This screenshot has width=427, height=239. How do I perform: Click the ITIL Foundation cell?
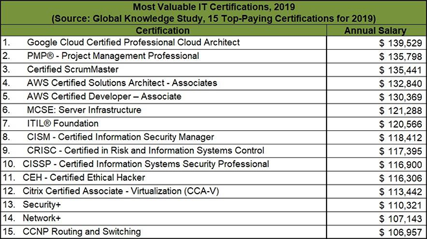163,124
